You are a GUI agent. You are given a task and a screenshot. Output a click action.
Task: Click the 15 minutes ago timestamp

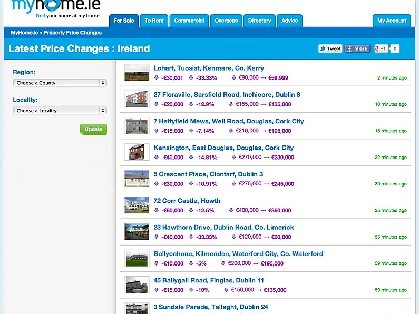[391, 131]
